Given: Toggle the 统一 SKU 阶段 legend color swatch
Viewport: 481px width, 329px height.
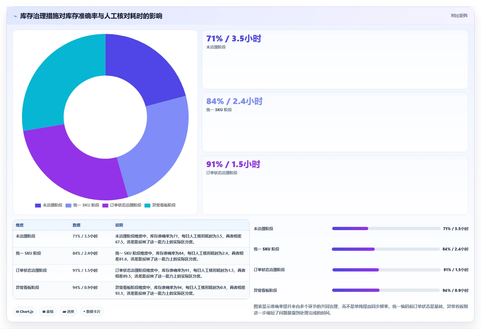Looking at the screenshot, I should (x=68, y=205).
